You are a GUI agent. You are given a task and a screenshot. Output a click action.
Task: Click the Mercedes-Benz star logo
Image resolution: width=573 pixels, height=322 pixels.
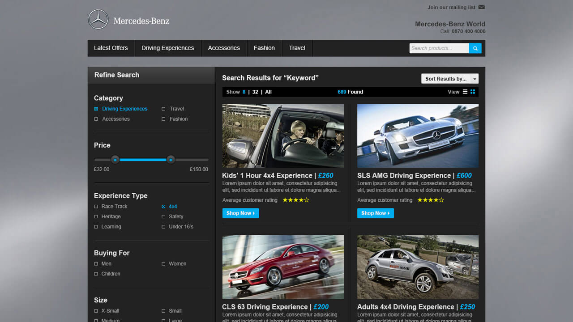click(98, 20)
